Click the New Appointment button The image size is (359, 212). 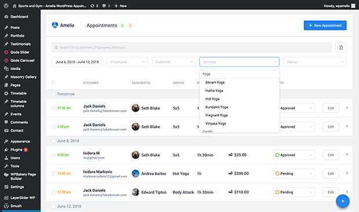click(325, 25)
